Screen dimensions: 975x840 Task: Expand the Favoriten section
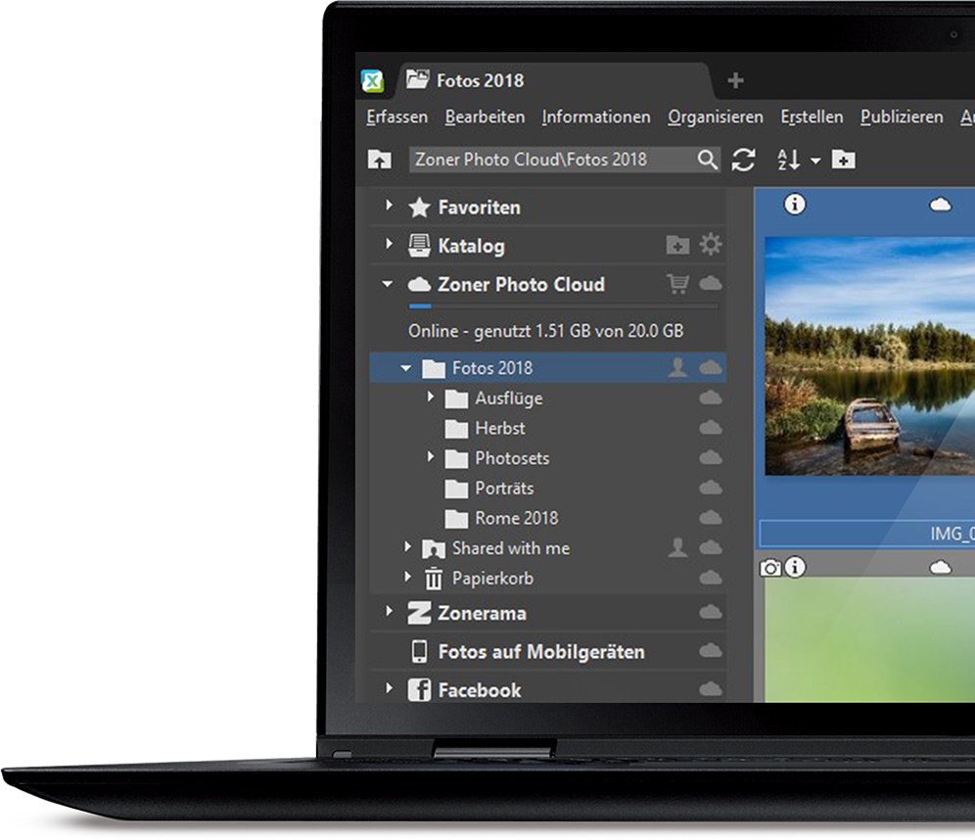[389, 206]
